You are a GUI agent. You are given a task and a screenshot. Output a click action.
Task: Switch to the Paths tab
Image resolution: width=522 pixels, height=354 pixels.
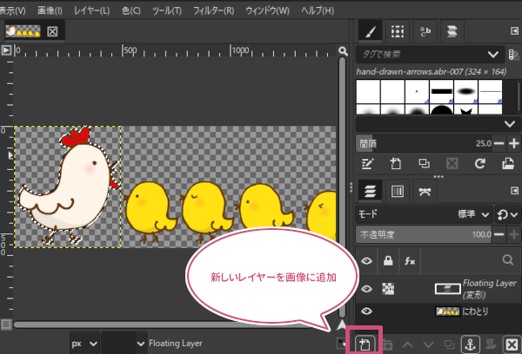pos(425,191)
